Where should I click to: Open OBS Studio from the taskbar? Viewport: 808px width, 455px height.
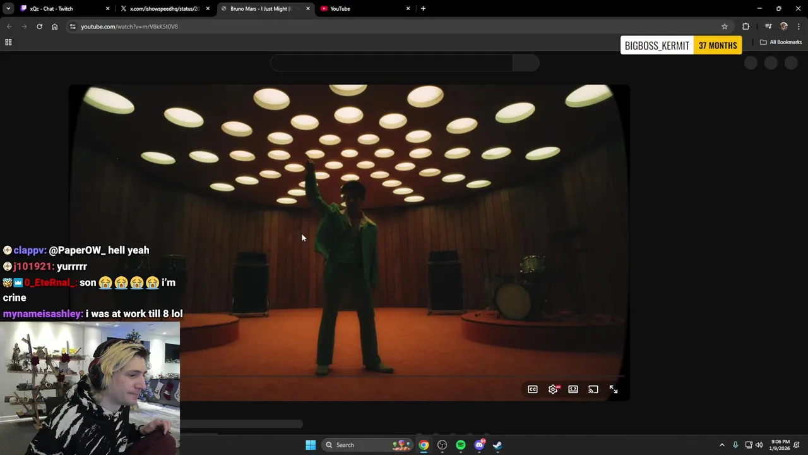(442, 445)
